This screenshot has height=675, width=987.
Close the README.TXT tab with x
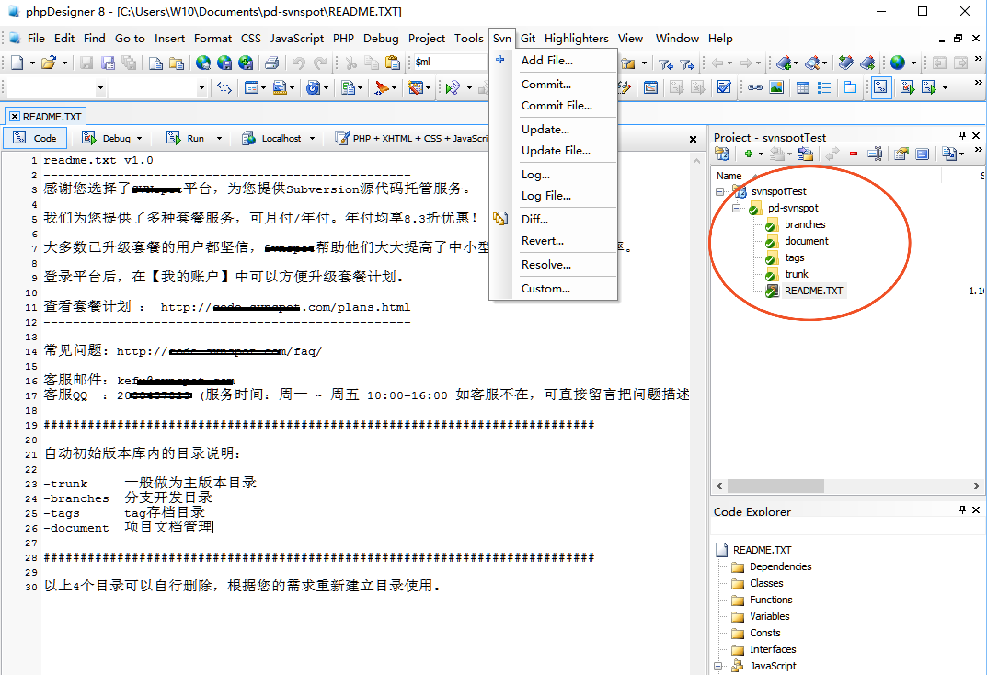coord(15,116)
